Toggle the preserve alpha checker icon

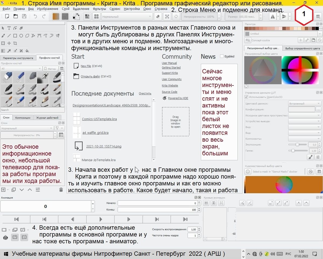coord(167,16)
